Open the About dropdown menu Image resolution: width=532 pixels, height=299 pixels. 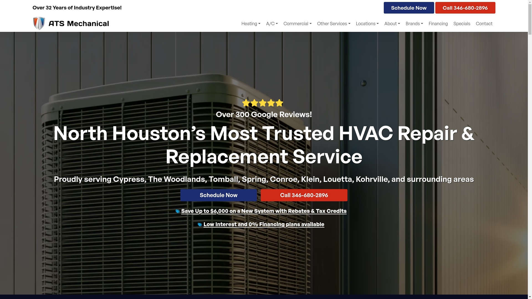point(392,24)
